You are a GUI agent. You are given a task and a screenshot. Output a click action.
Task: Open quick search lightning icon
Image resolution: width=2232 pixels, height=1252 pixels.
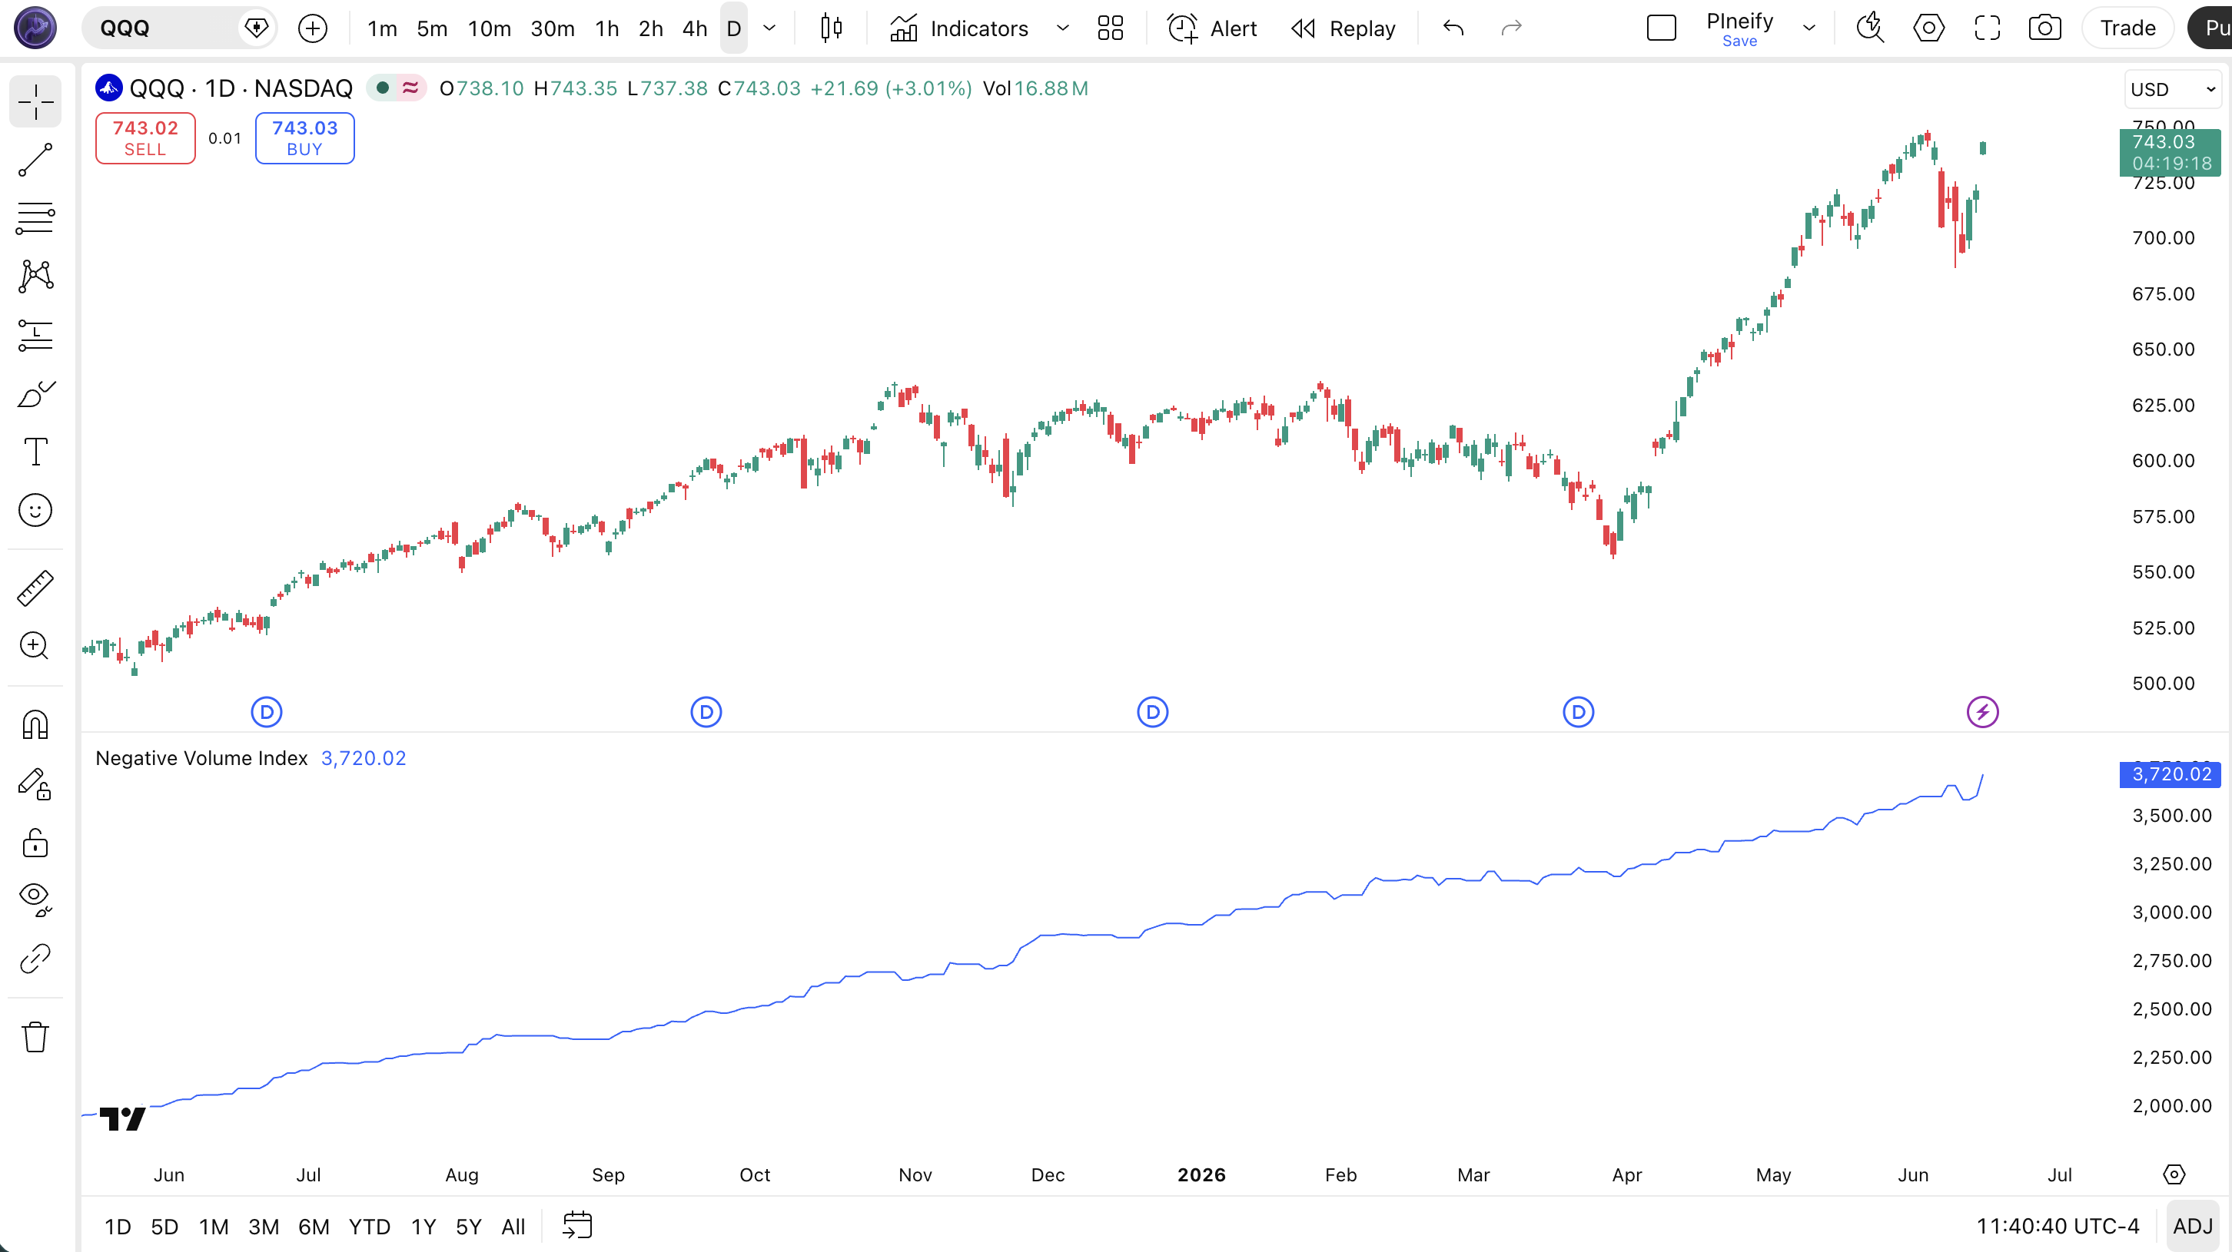pyautogui.click(x=1871, y=28)
